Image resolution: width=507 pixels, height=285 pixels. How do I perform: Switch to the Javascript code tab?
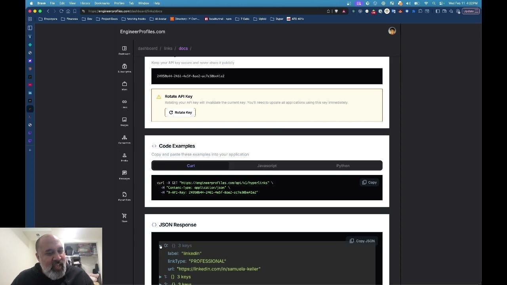(267, 165)
